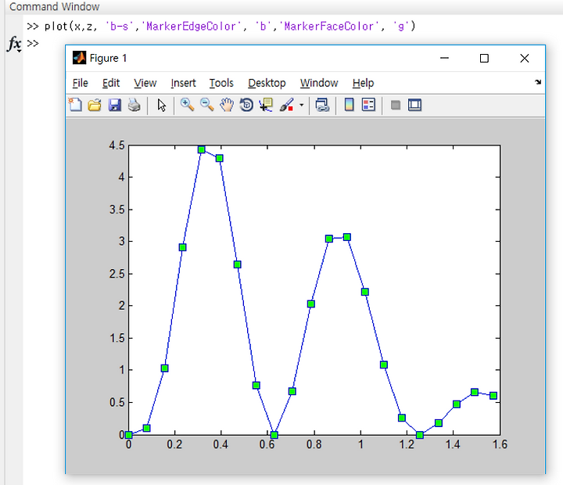This screenshot has height=485, width=563.
Task: Select the Pan hand tool
Action: (x=227, y=105)
